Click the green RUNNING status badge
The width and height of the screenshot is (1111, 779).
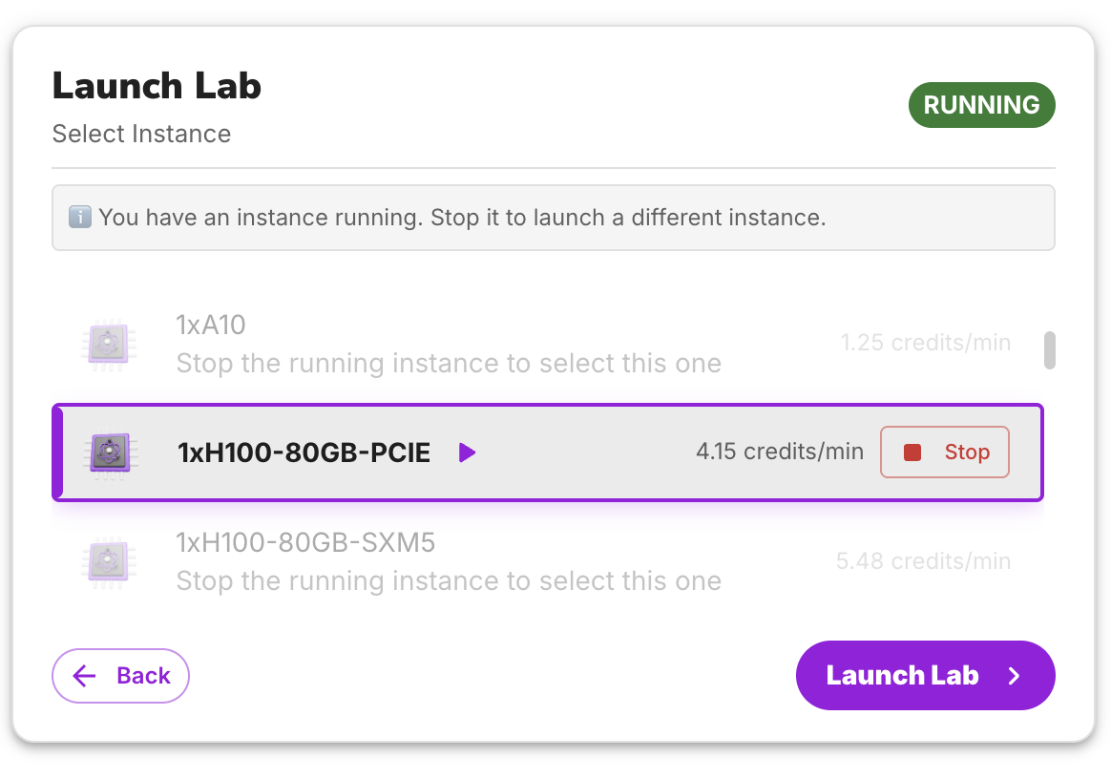tap(981, 105)
